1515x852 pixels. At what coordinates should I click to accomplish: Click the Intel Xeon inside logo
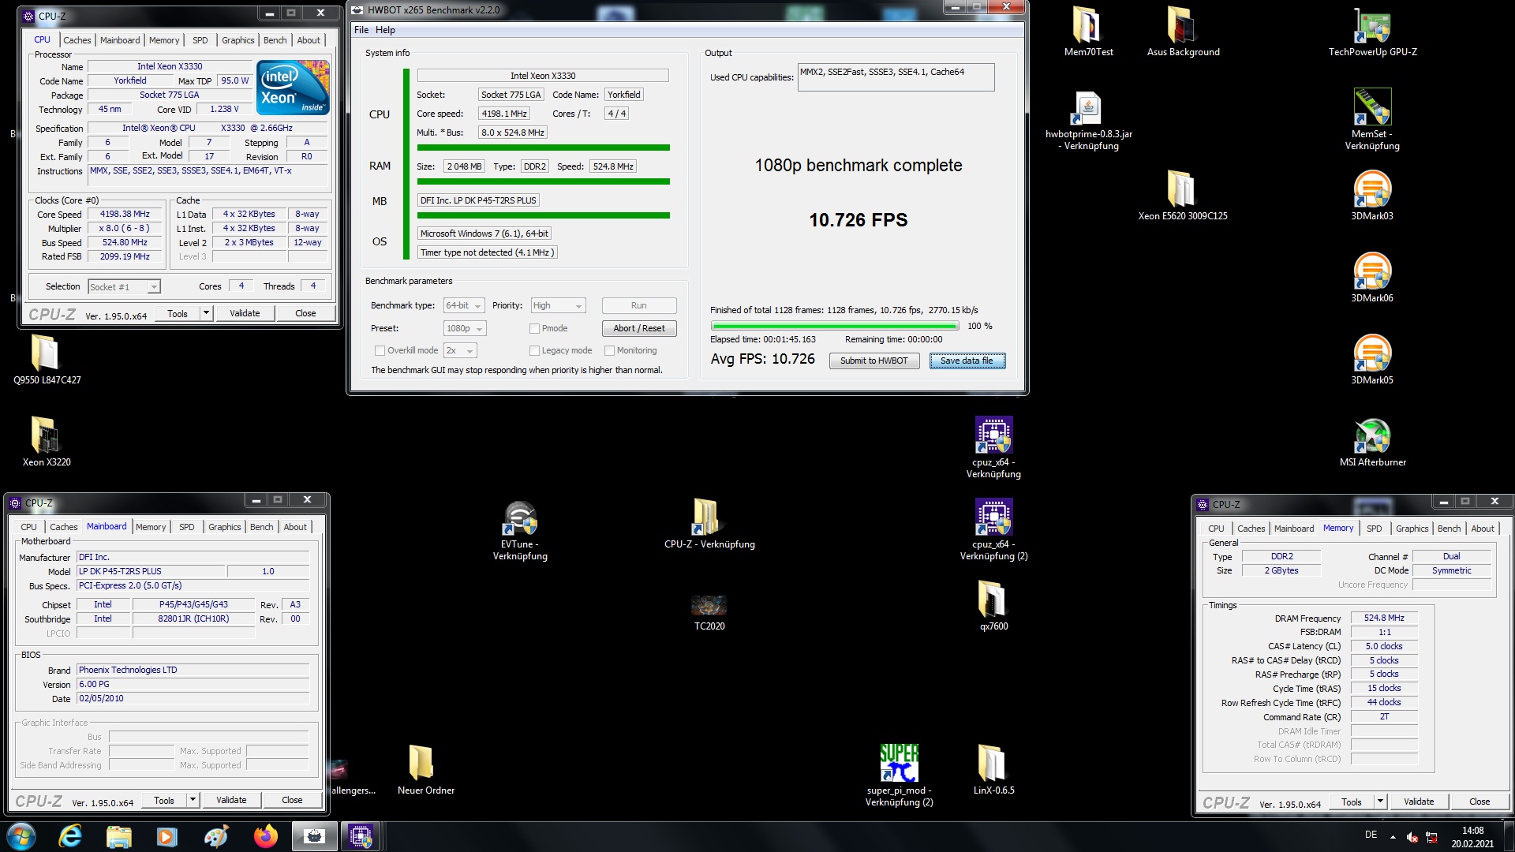tap(293, 87)
